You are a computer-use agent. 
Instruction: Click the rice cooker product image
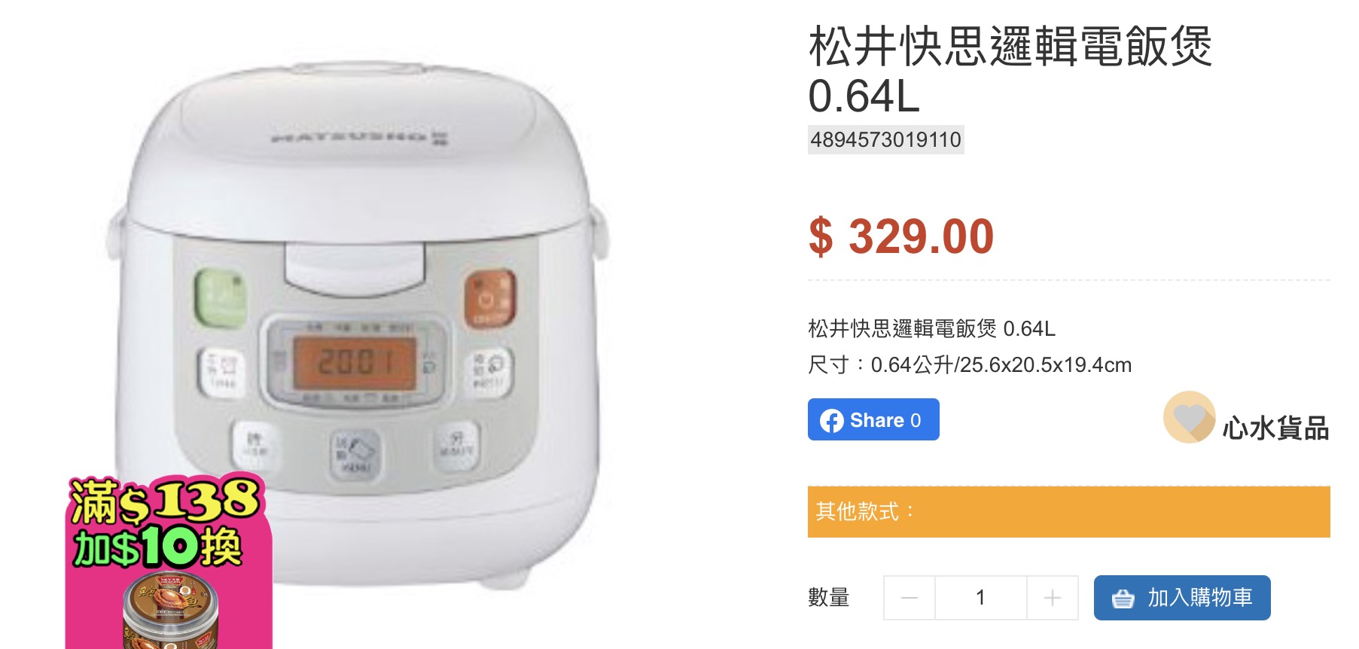(x=358, y=324)
